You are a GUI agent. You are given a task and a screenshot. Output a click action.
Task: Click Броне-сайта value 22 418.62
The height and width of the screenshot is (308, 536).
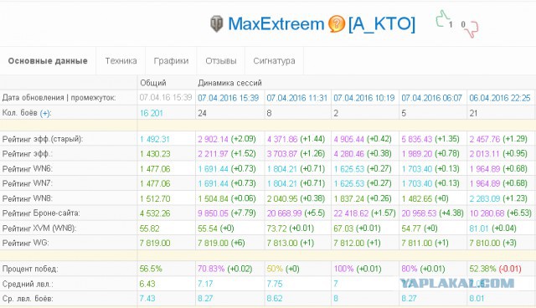pyautogui.click(x=351, y=213)
